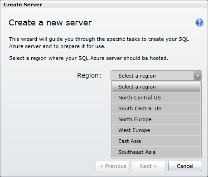The height and width of the screenshot is (177, 208).
Task: Click the wizard description paragraph text
Action: coord(99,43)
